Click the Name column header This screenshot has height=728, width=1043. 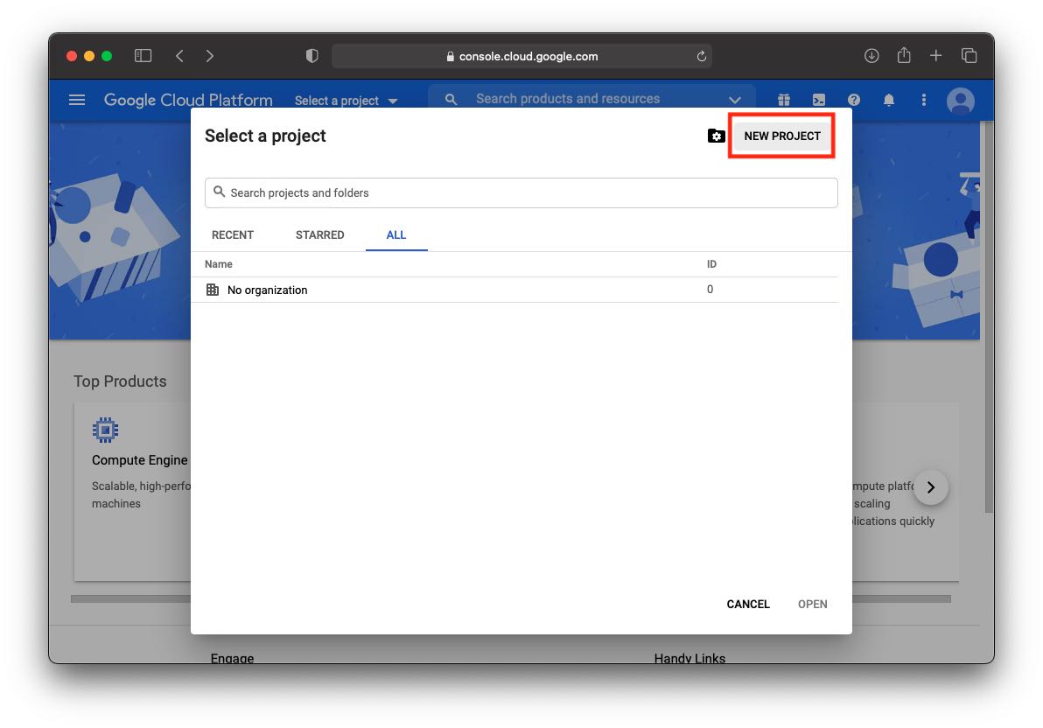[218, 264]
